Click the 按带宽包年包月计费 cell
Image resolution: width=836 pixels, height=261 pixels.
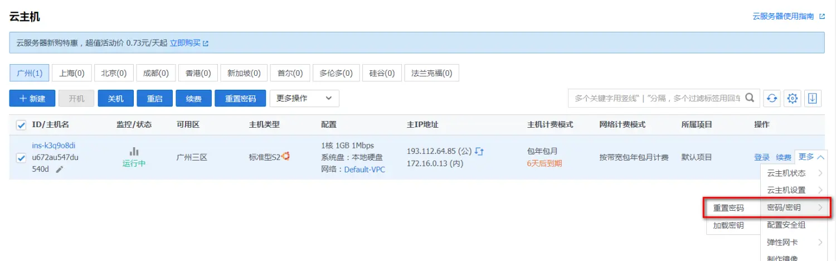tap(634, 157)
